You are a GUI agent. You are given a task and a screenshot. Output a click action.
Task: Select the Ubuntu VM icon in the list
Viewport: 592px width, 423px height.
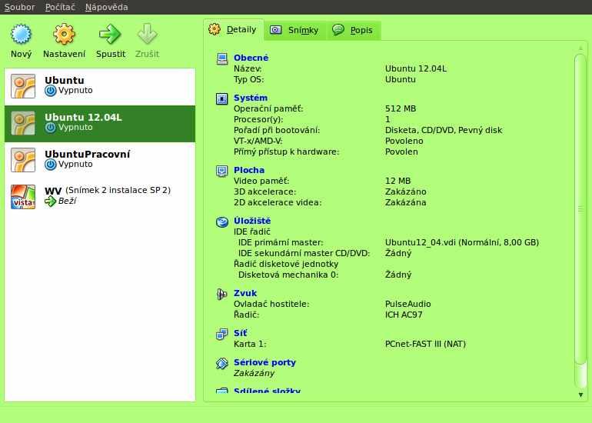23,86
